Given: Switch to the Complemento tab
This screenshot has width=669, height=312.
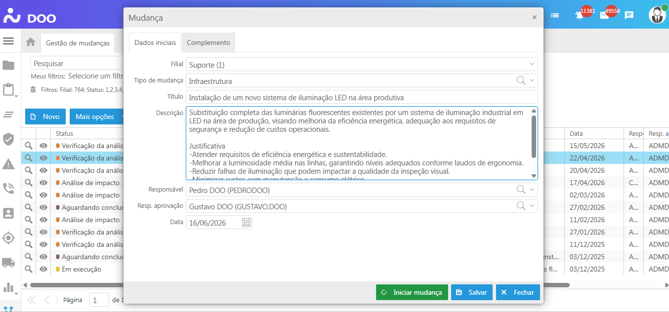Looking at the screenshot, I should coord(209,42).
